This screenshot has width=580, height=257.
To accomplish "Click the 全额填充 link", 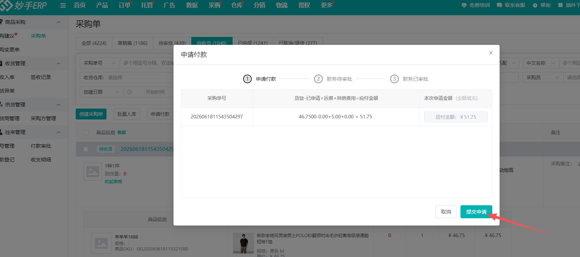I will coord(467,98).
